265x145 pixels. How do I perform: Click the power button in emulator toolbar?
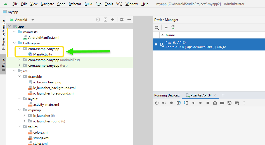coord(157,103)
